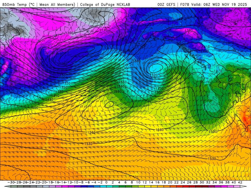
Task: Click the -4 color bar label
Action: (94, 182)
